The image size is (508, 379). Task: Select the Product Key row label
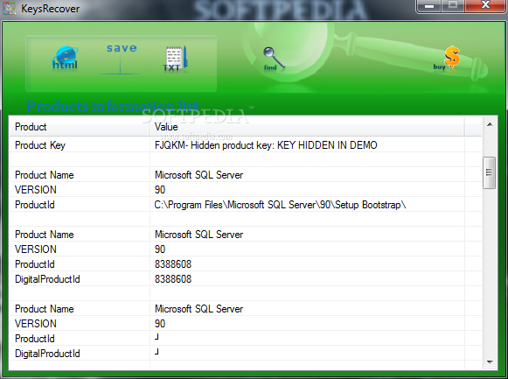[40, 145]
